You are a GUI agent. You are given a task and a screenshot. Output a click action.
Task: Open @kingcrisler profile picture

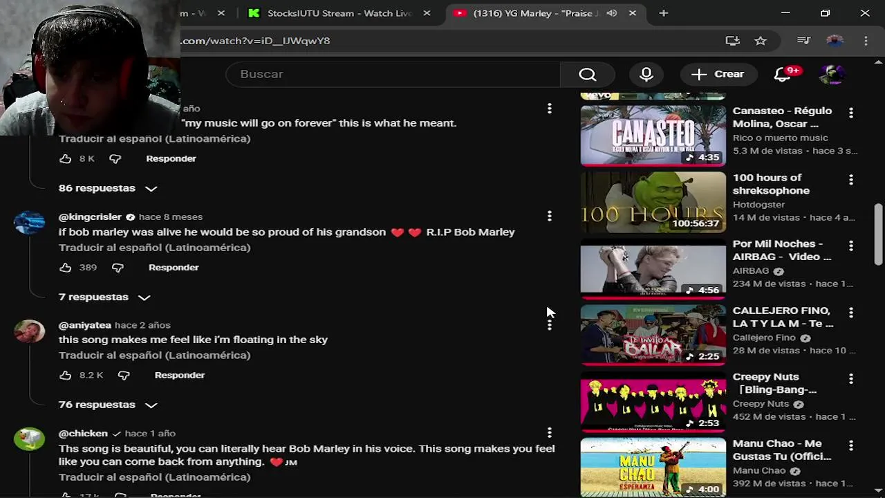coord(29,223)
